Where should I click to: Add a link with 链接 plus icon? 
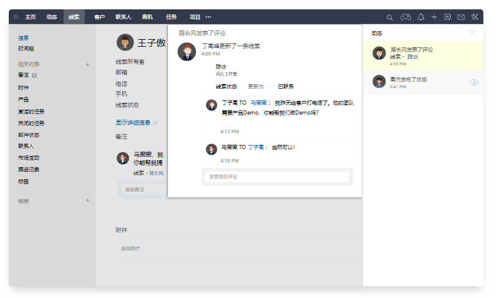pyautogui.click(x=88, y=200)
